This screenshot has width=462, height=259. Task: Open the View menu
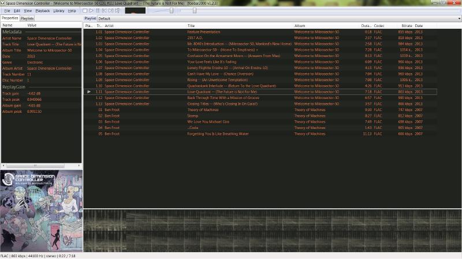[28, 11]
